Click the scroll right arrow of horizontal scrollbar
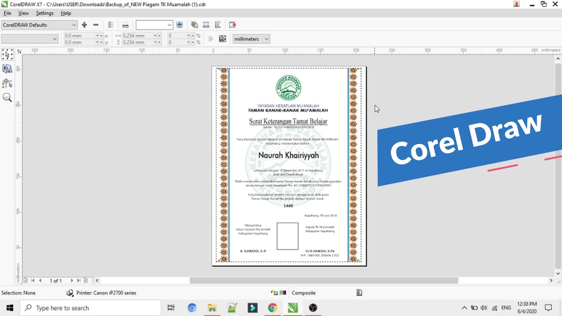The height and width of the screenshot is (316, 562). 551,280
